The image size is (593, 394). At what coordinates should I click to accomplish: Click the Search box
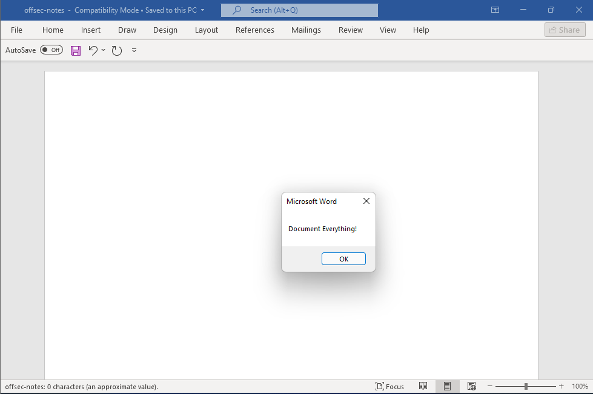point(299,10)
